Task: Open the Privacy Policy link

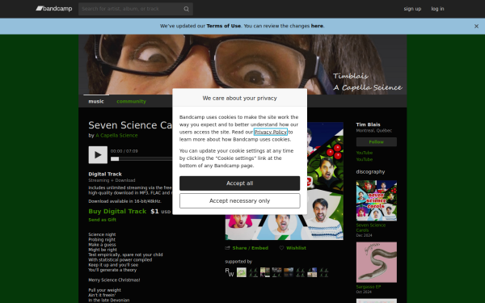Action: pyautogui.click(x=270, y=132)
